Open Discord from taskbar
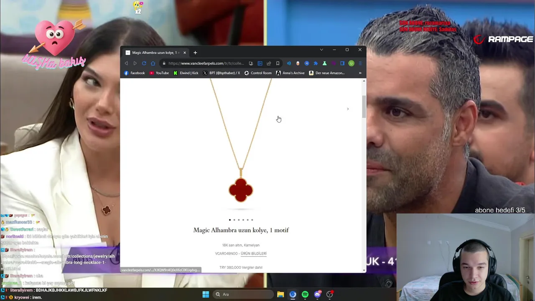535x301 pixels. pyautogui.click(x=317, y=294)
